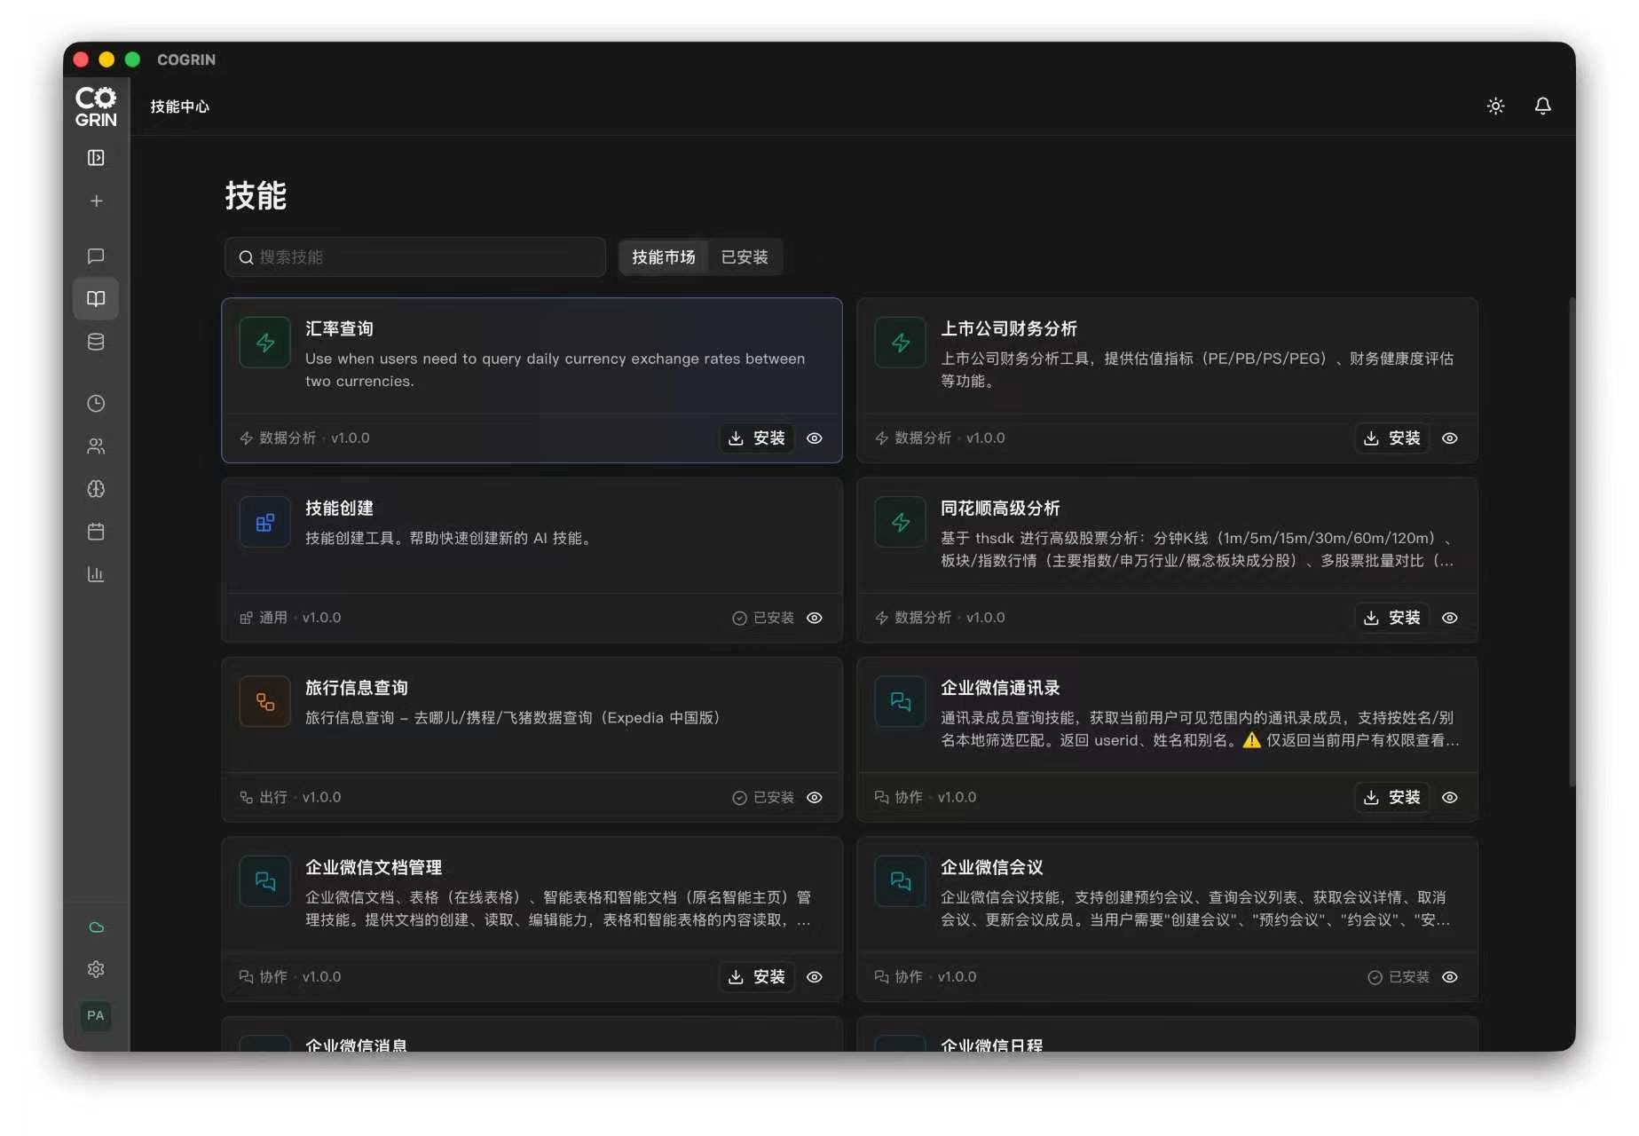Toggle light theme sun icon
The width and height of the screenshot is (1639, 1136).
tap(1495, 106)
